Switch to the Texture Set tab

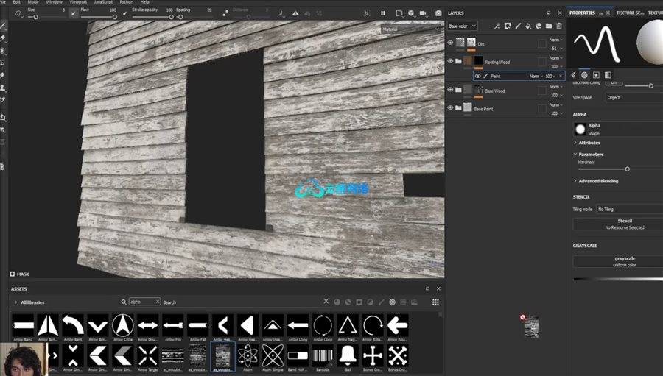630,13
